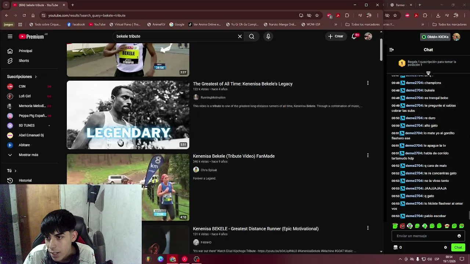Open the browser home page
470x264 pixels.
pyautogui.click(x=33, y=15)
